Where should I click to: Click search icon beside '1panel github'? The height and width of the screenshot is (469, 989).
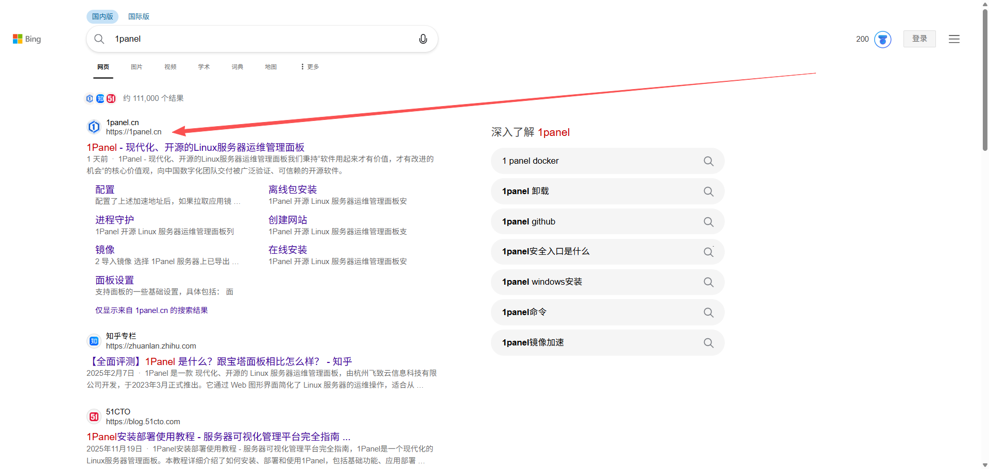(x=708, y=222)
